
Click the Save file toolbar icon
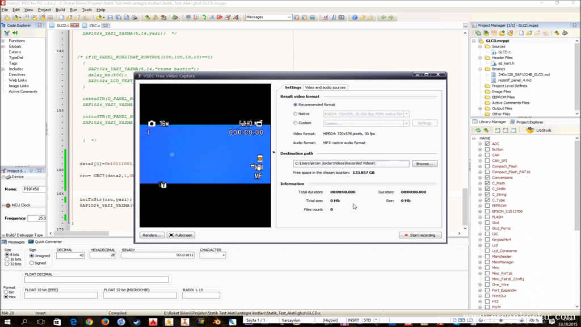point(110,18)
